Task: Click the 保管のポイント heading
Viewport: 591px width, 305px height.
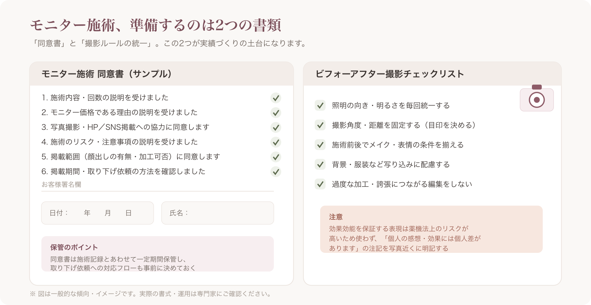Action: (74, 247)
